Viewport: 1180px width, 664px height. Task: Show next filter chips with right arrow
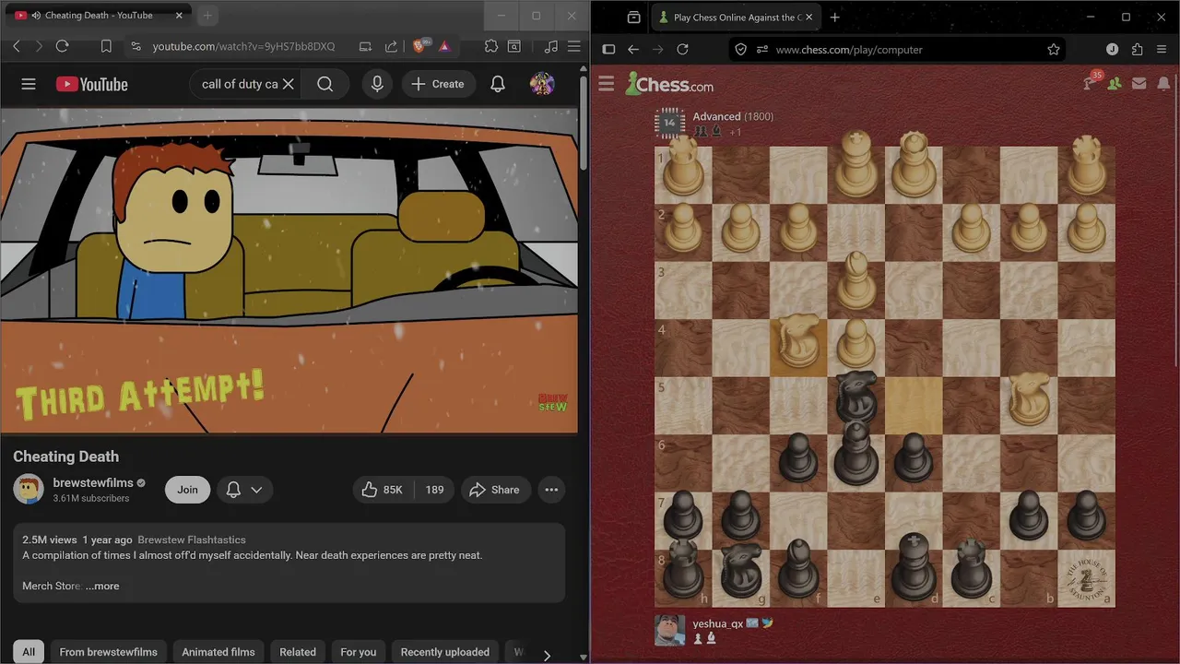pos(547,655)
